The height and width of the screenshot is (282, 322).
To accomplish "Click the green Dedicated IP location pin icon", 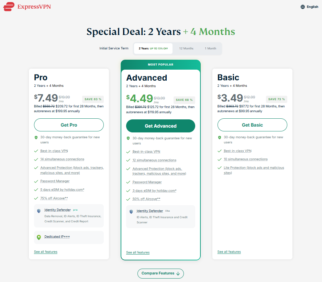I will pos(38,237).
